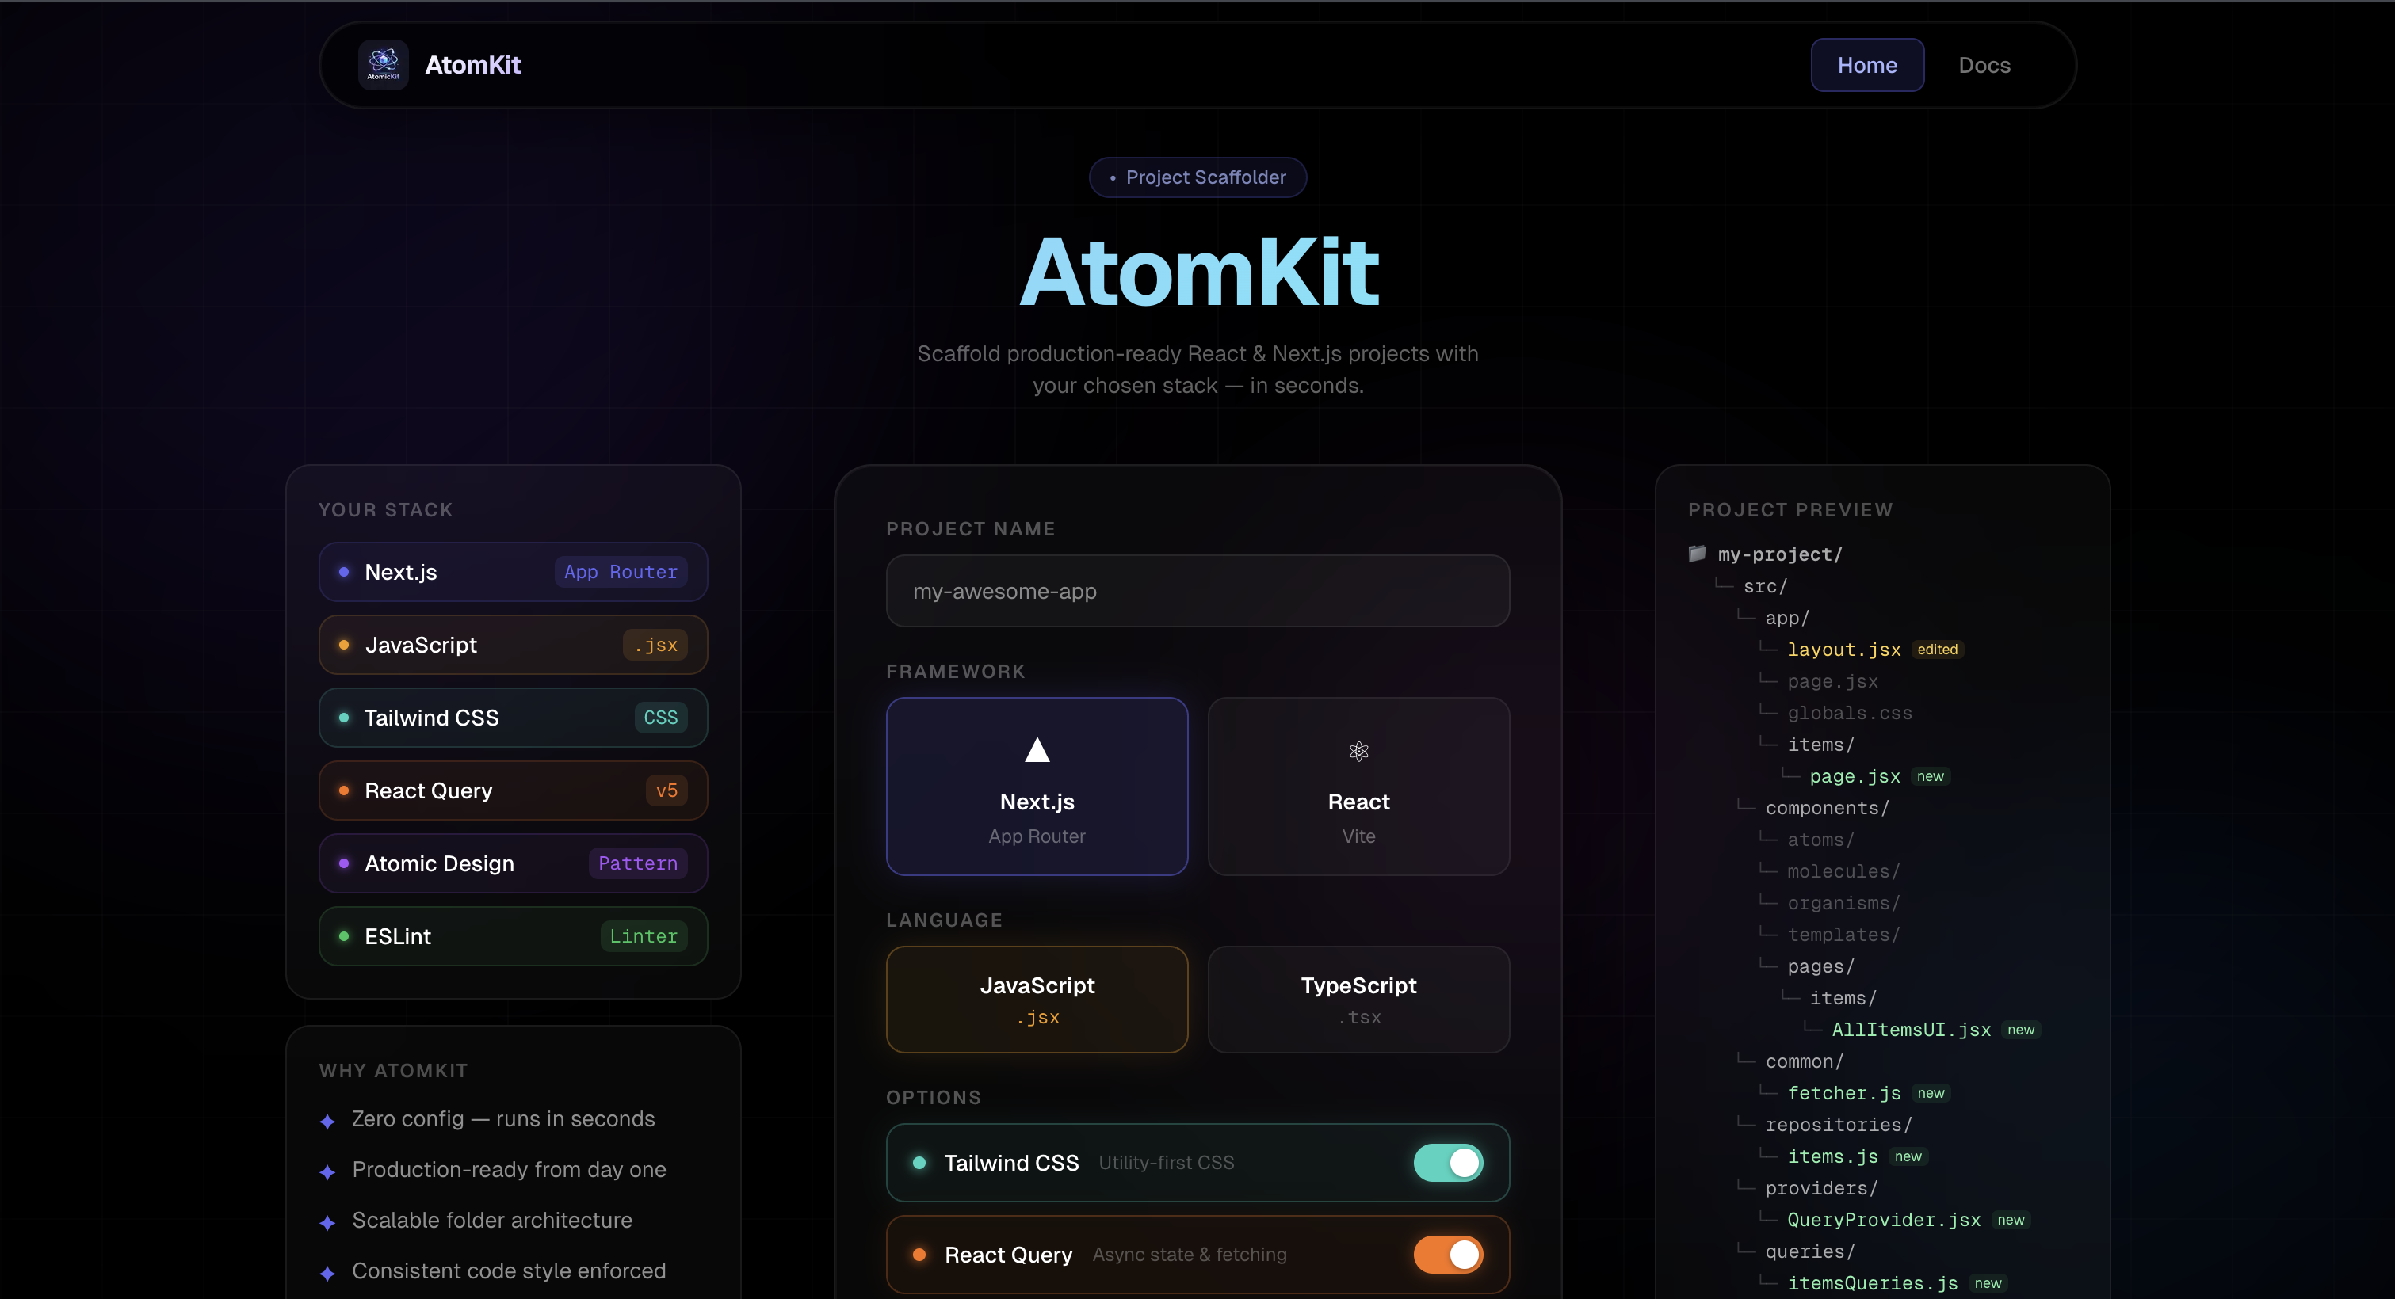The image size is (2395, 1299).
Task: Click the Next.js triangle framework icon
Action: 1037,750
